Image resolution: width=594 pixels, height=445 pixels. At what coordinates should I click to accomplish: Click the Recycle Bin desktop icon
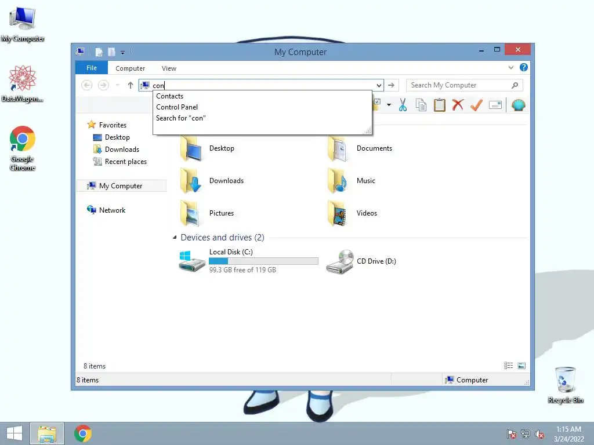click(x=565, y=385)
